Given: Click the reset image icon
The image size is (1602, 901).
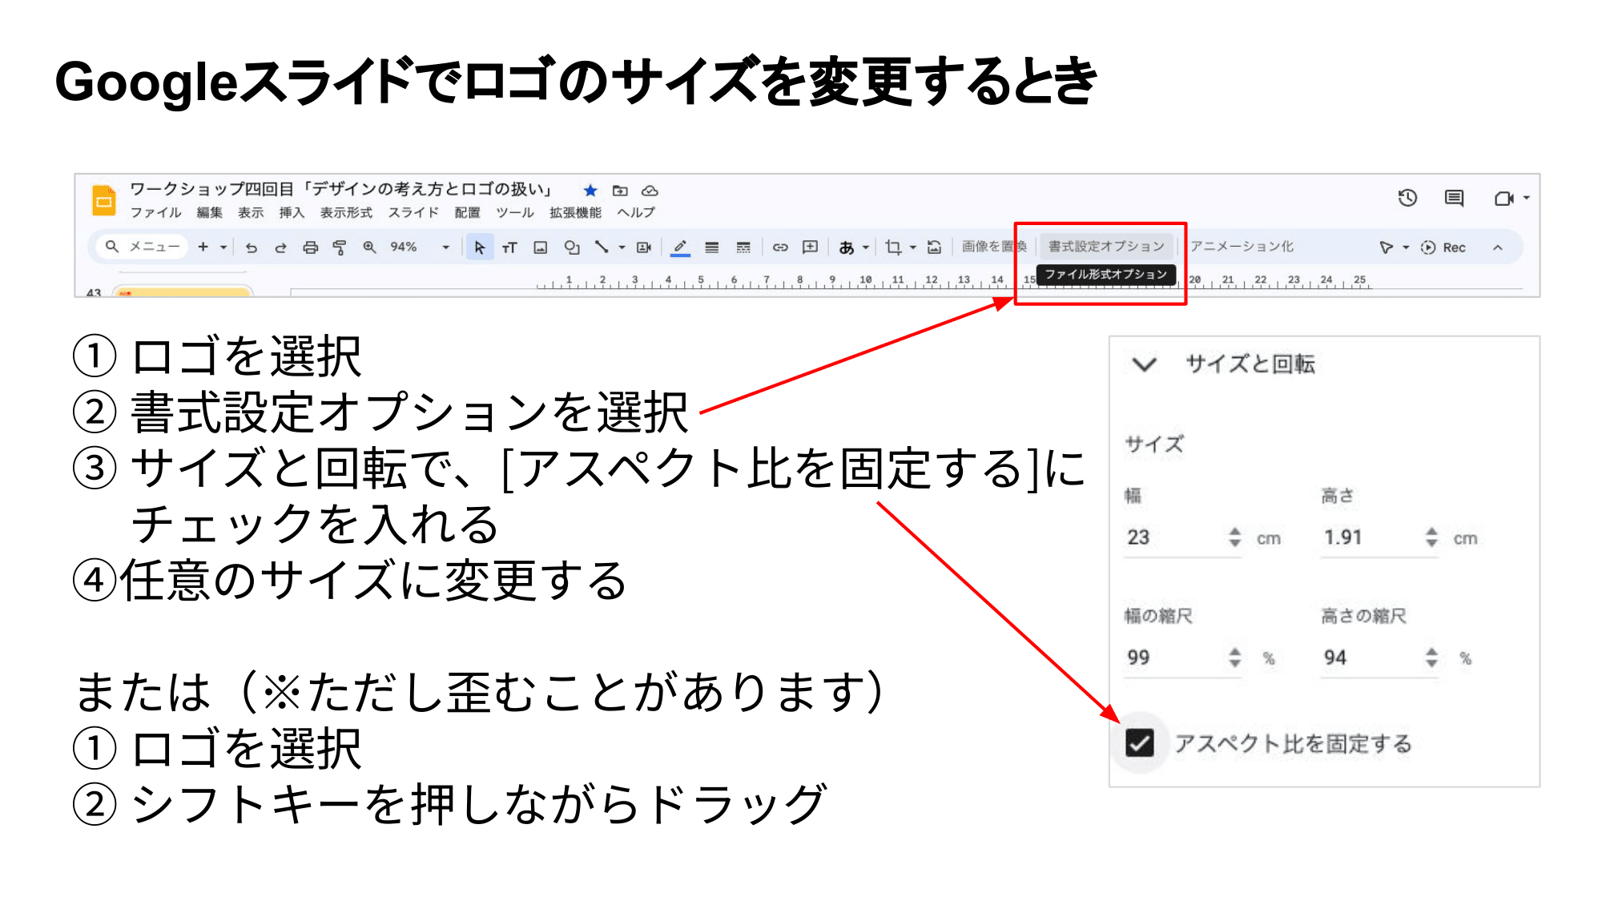Looking at the screenshot, I should point(934,247).
